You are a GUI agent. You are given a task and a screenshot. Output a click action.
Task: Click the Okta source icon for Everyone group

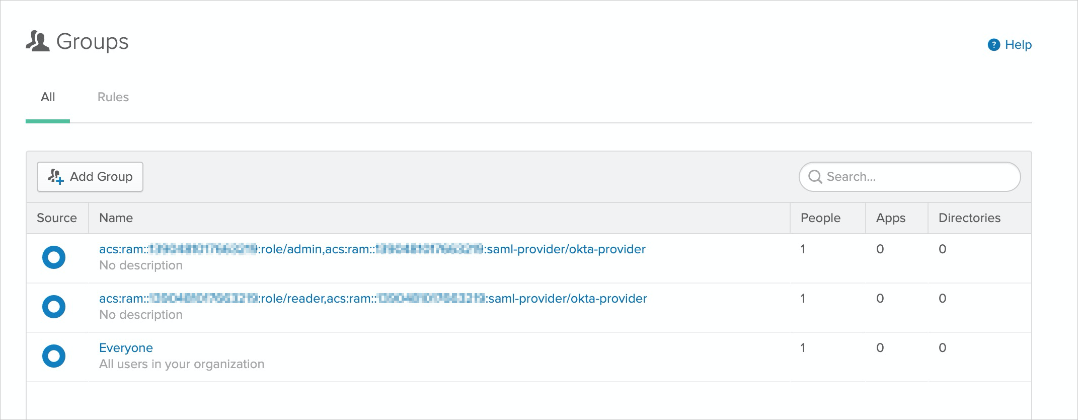click(54, 356)
